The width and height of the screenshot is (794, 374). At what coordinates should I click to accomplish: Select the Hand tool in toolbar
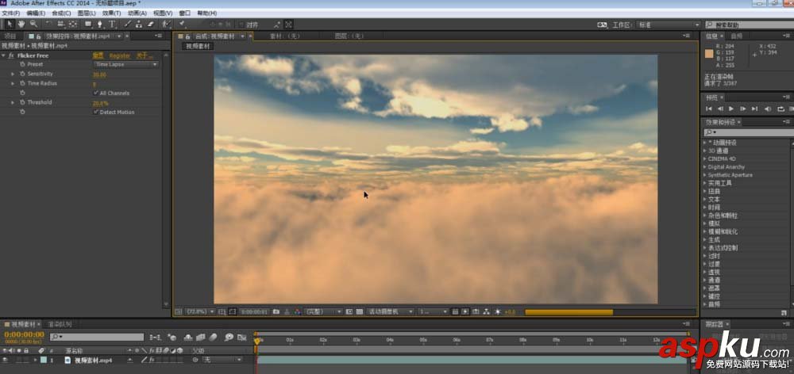point(21,25)
